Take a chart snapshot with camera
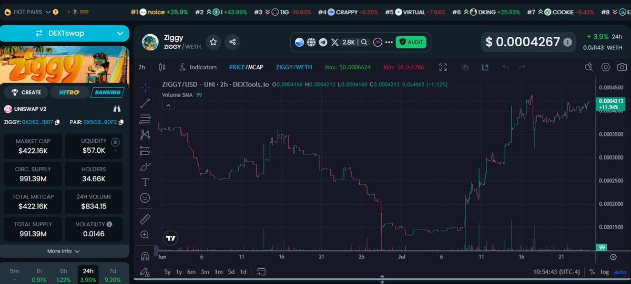Image resolution: width=631 pixels, height=284 pixels. click(x=622, y=67)
